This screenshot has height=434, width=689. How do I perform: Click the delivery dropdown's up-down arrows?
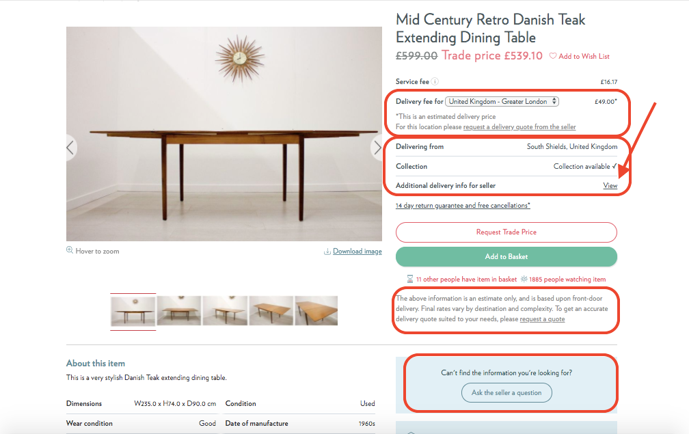pyautogui.click(x=554, y=101)
